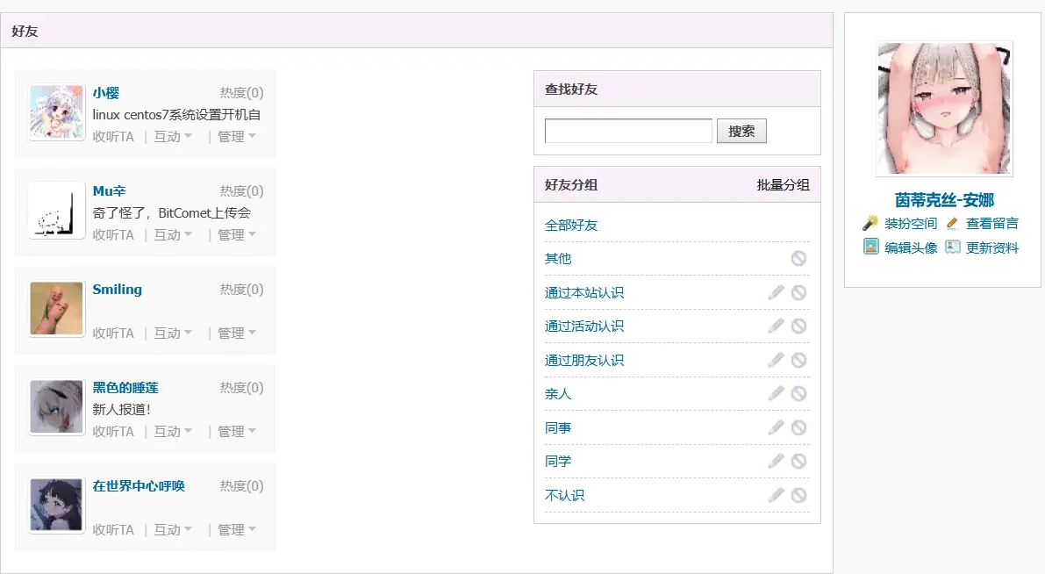
Task: Open 批量分组 batch grouping link
Action: tap(783, 185)
